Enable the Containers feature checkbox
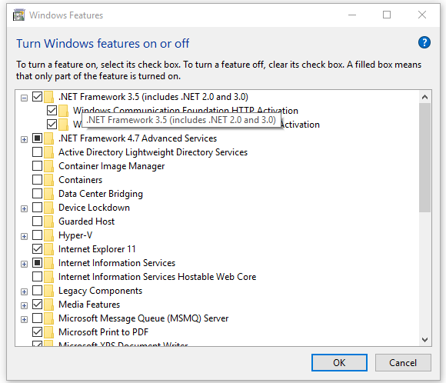 (37, 179)
